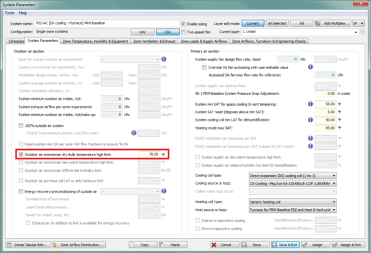Open the Heat source or loop dropdown
Screen dimensions: 371x253
click(292, 210)
